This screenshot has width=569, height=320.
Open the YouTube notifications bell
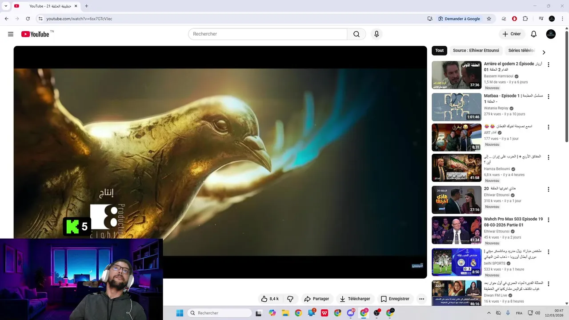(534, 34)
